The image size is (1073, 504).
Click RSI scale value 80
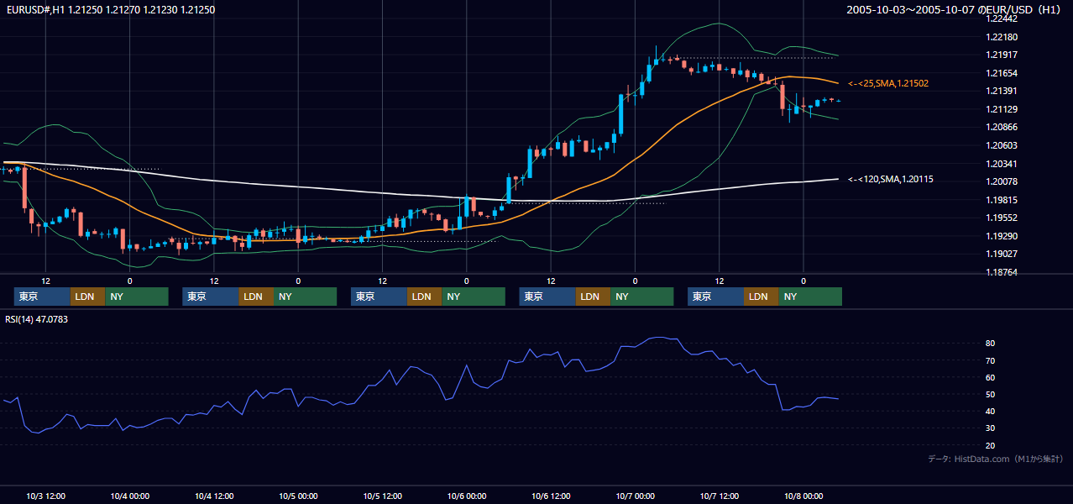991,344
